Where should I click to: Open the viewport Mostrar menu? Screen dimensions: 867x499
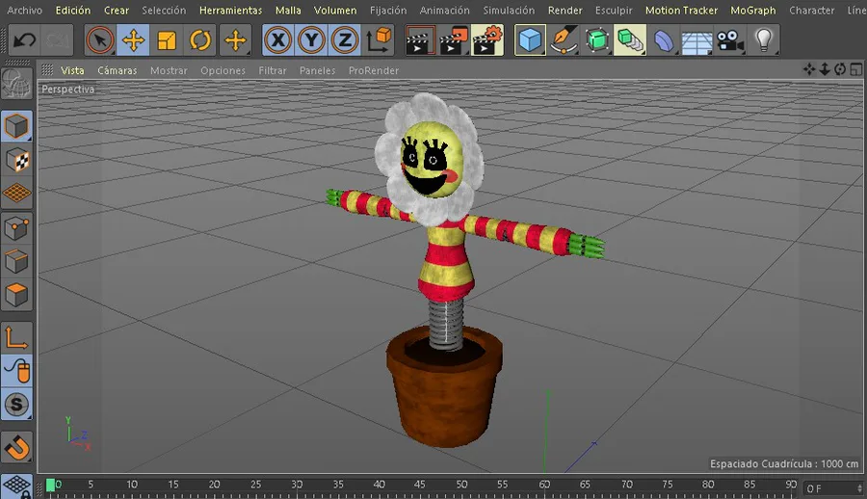(x=169, y=70)
